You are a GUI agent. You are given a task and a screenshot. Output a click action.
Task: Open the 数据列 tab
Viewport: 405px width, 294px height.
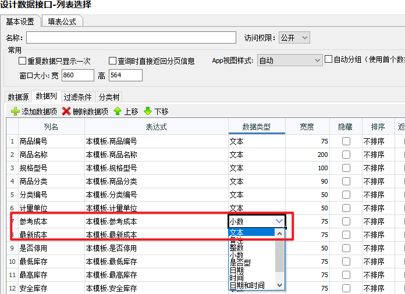(x=46, y=96)
